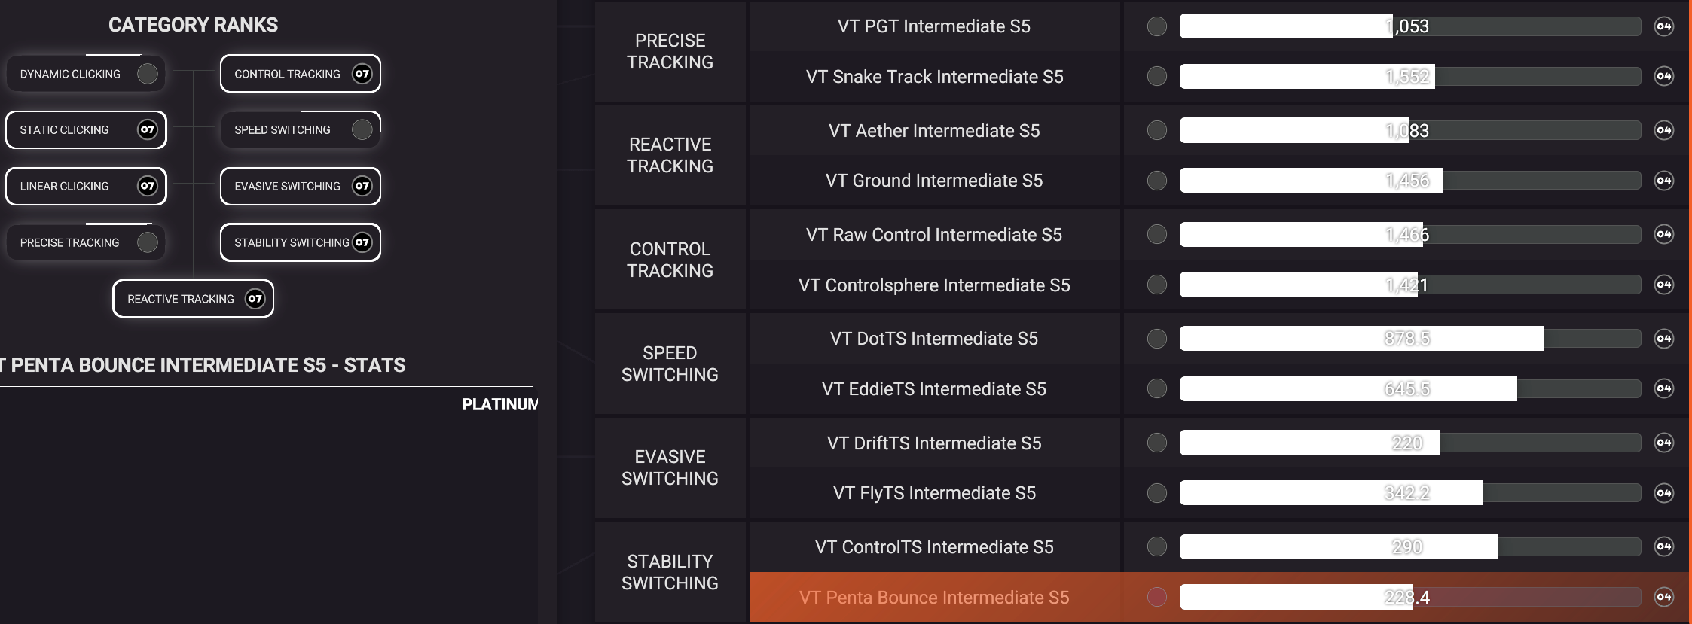Click the 07 rank badge on Control Tracking
The image size is (1692, 624).
click(362, 74)
